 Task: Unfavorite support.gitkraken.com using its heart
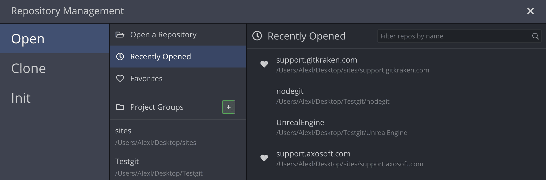pos(264,64)
